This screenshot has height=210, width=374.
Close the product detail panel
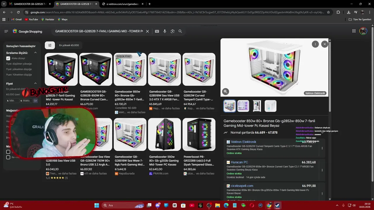point(325,44)
